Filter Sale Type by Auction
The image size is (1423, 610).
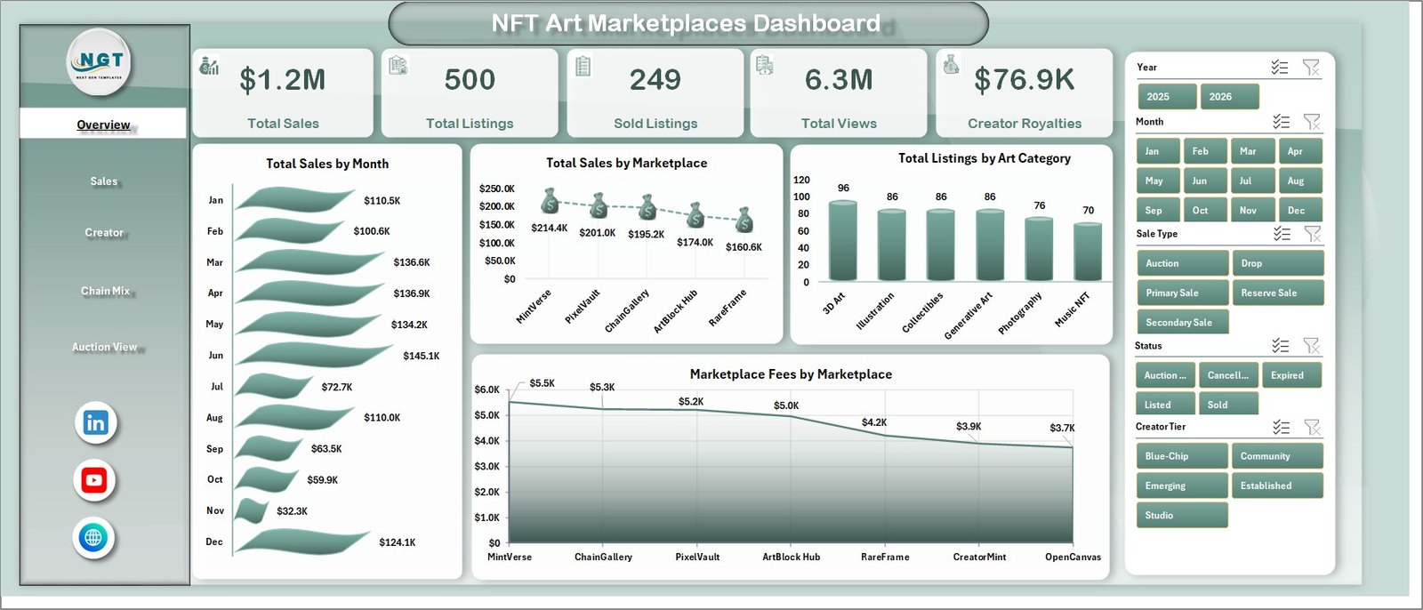tap(1182, 263)
